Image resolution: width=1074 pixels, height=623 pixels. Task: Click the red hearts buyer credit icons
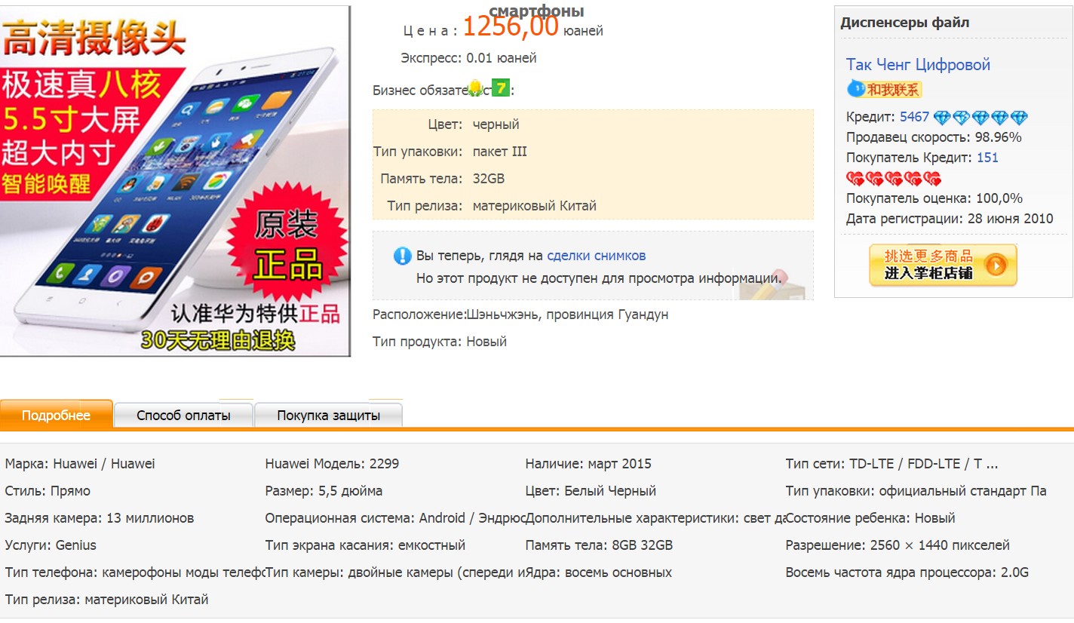pyautogui.click(x=894, y=179)
